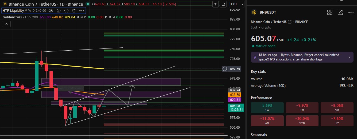Select the 1M performance tile −9.97%

point(302,108)
